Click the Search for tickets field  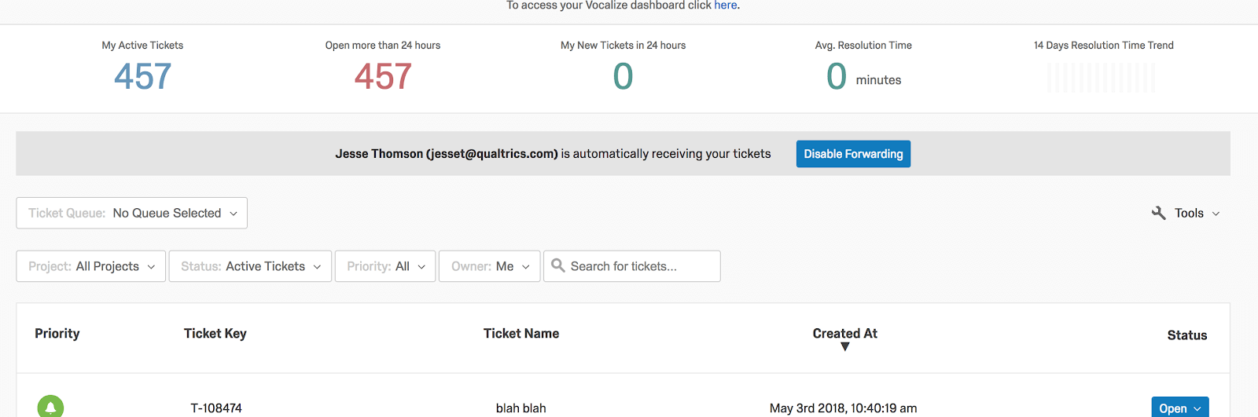pos(632,266)
